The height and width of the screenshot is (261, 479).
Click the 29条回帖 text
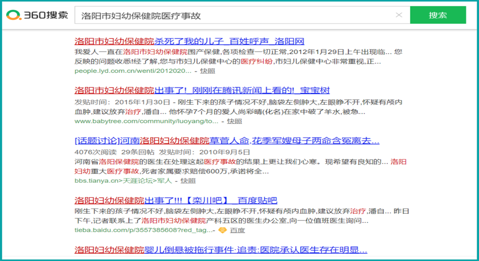coord(138,152)
